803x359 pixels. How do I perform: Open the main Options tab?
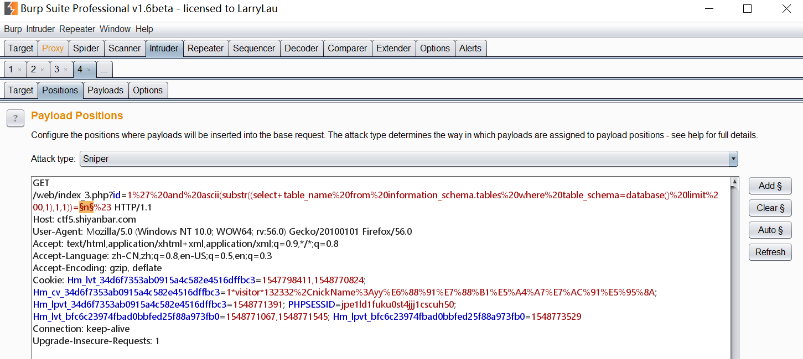pyautogui.click(x=435, y=48)
